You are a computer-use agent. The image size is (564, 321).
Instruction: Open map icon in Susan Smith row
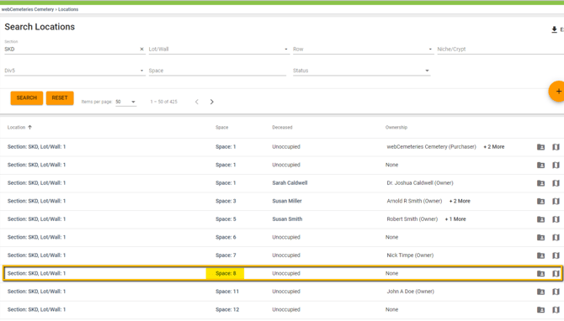556,219
